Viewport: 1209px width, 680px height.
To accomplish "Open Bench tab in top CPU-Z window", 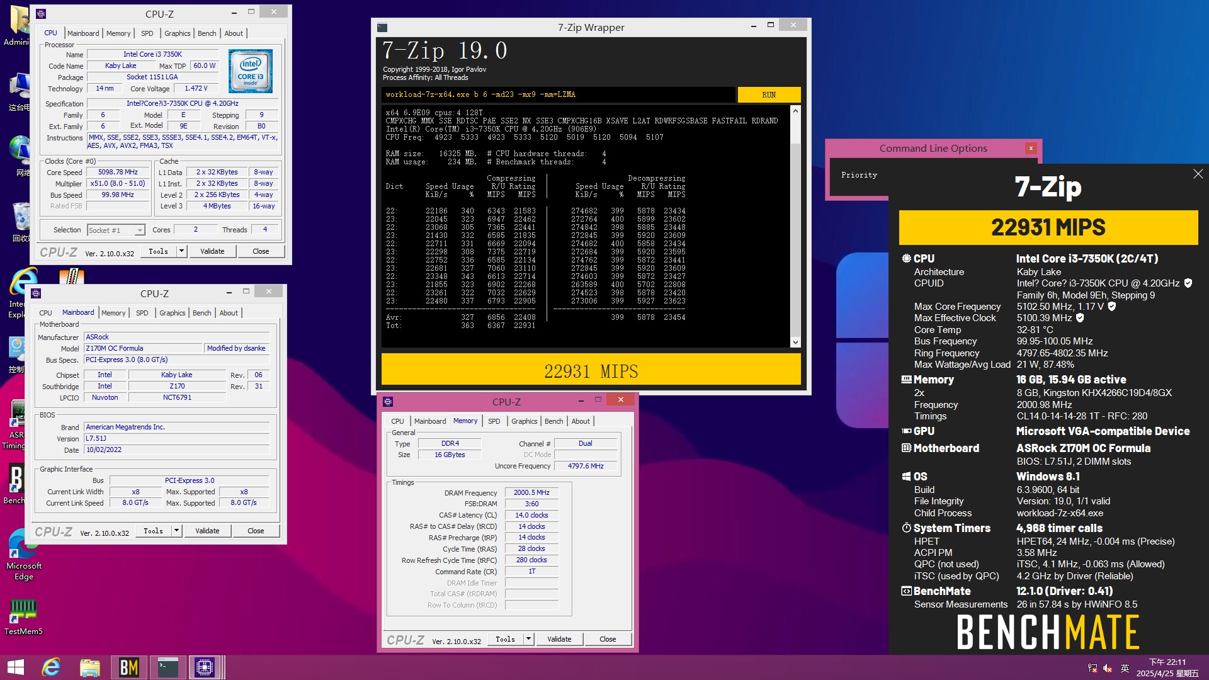I will [x=207, y=33].
